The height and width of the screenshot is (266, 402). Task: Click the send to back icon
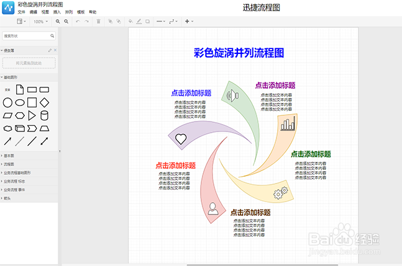point(119,22)
